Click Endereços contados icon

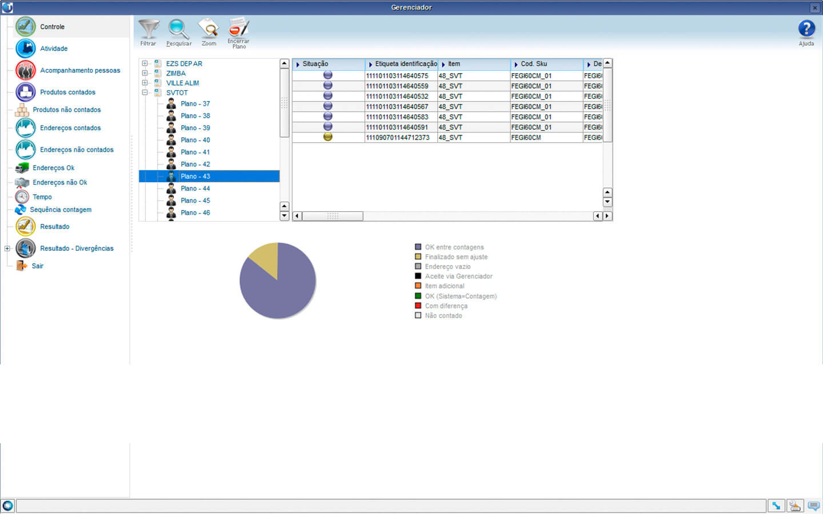pos(26,128)
